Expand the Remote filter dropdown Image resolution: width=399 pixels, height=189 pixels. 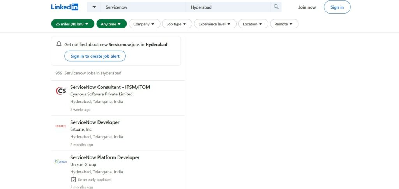[284, 24]
